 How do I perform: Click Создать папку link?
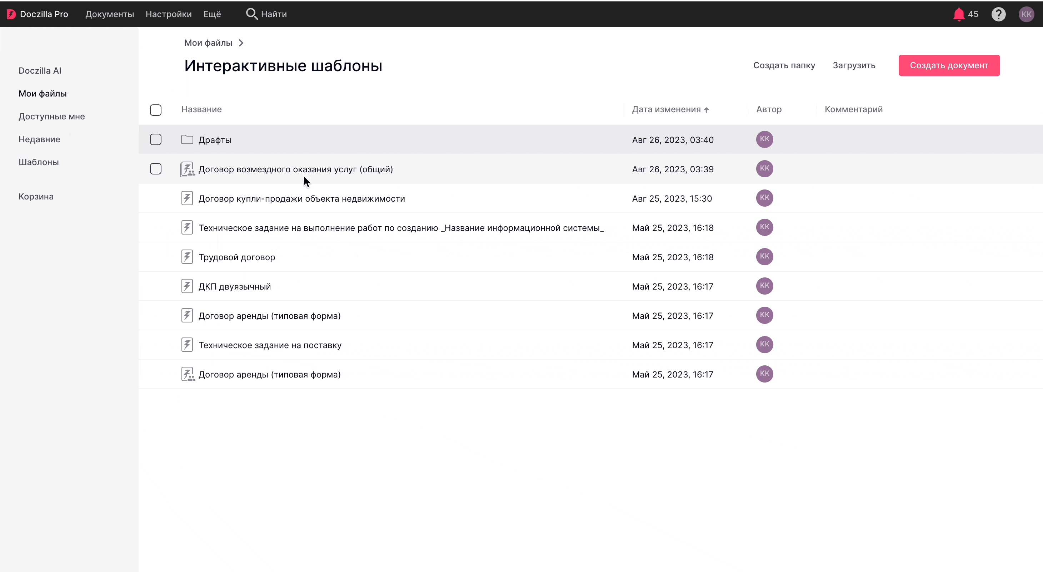[x=784, y=65]
